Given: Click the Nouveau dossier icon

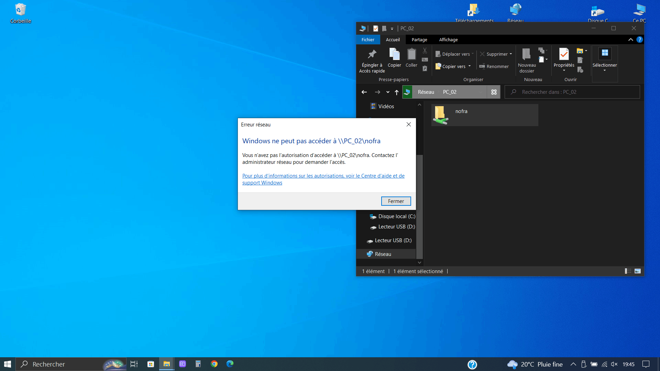Looking at the screenshot, I should click(526, 54).
